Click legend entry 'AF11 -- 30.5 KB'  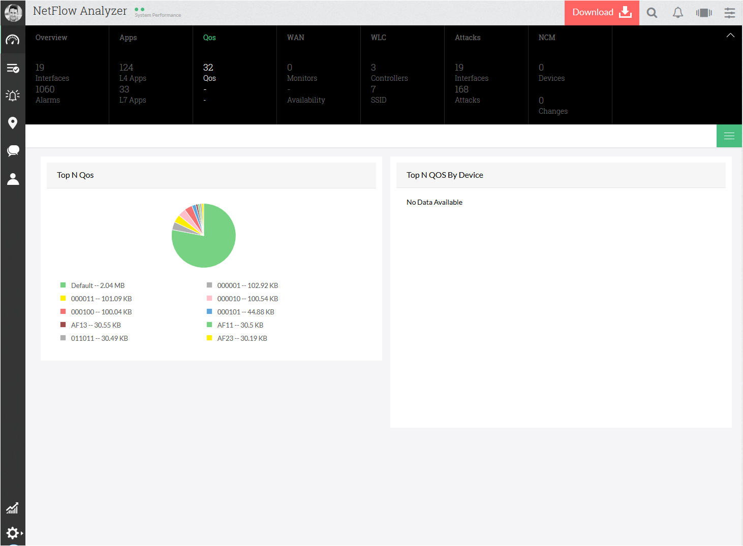tap(240, 325)
